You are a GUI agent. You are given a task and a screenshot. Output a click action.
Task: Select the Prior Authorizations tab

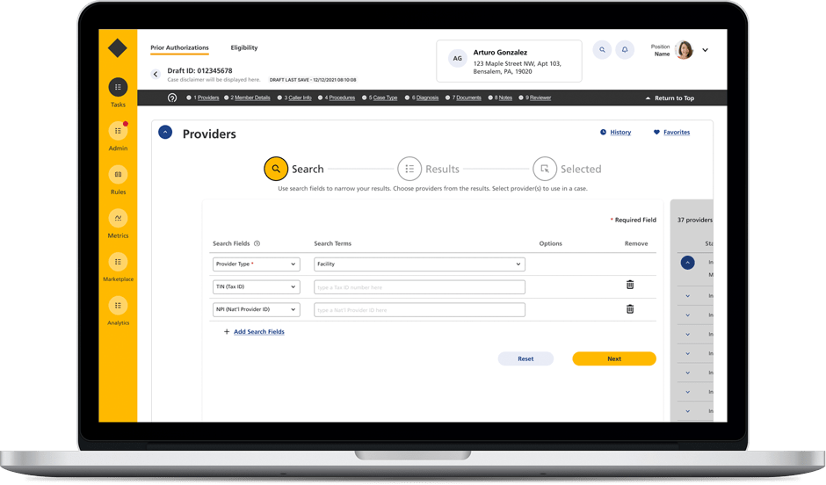pyautogui.click(x=179, y=47)
